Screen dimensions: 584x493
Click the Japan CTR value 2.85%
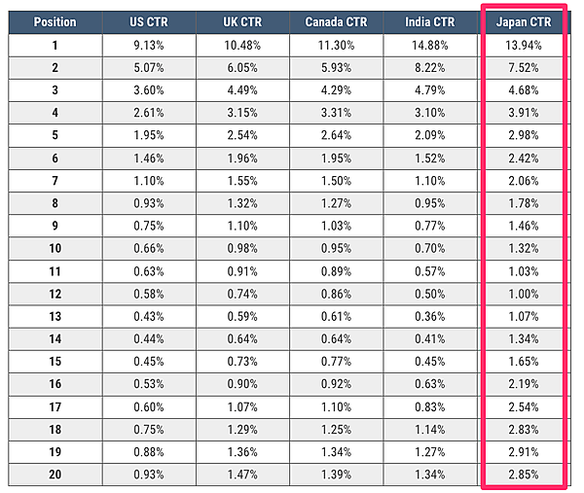tap(524, 474)
